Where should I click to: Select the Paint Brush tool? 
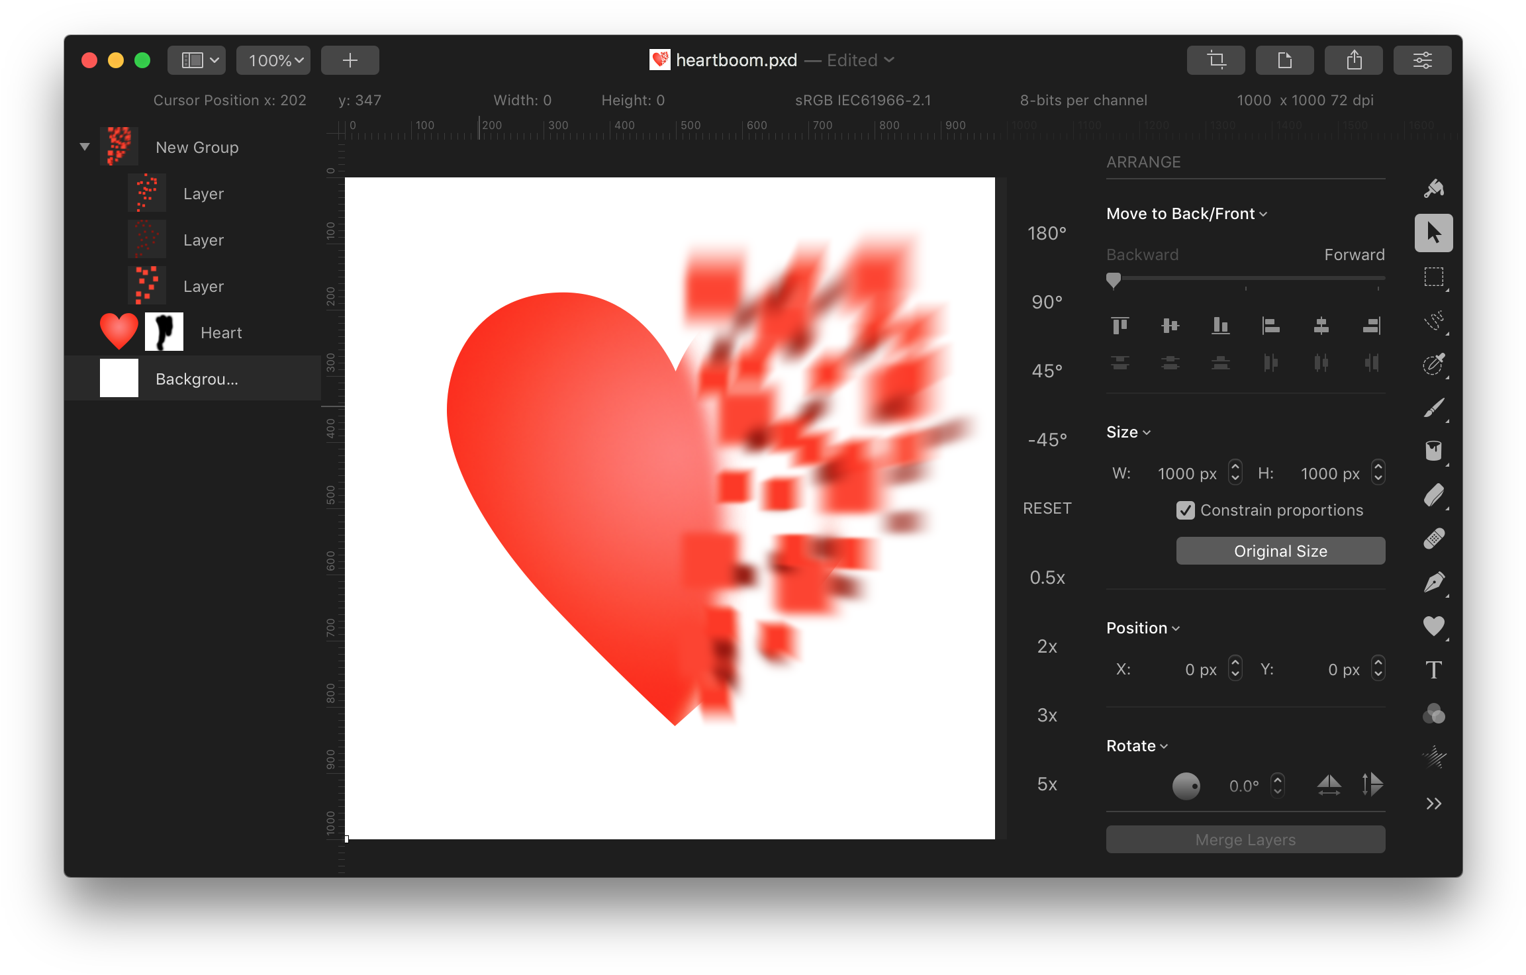(1433, 408)
